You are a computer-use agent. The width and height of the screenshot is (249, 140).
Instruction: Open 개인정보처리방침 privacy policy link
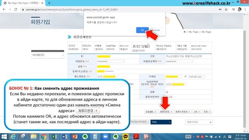click(140, 122)
